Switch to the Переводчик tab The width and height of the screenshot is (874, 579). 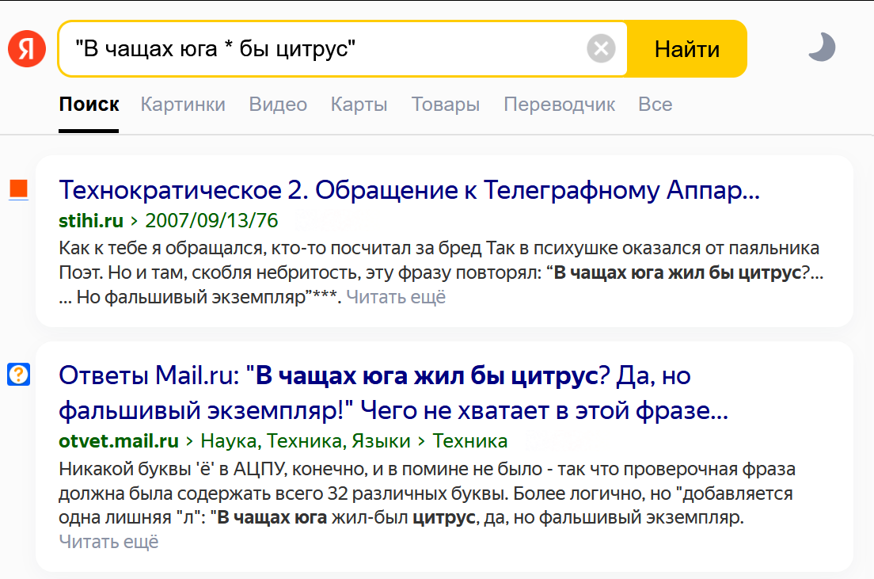(559, 105)
